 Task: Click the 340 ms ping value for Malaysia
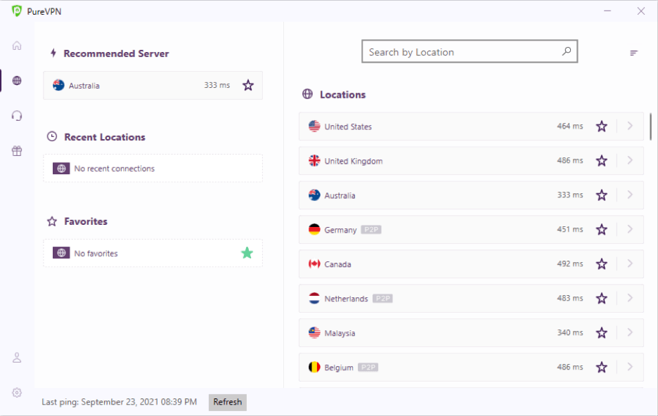(x=570, y=332)
